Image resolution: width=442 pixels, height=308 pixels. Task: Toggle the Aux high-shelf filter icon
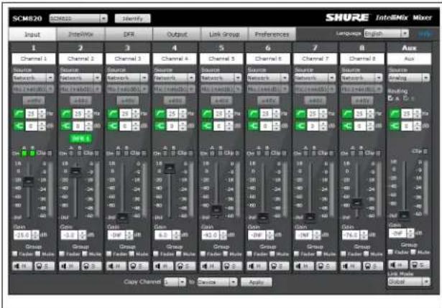pyautogui.click(x=395, y=126)
